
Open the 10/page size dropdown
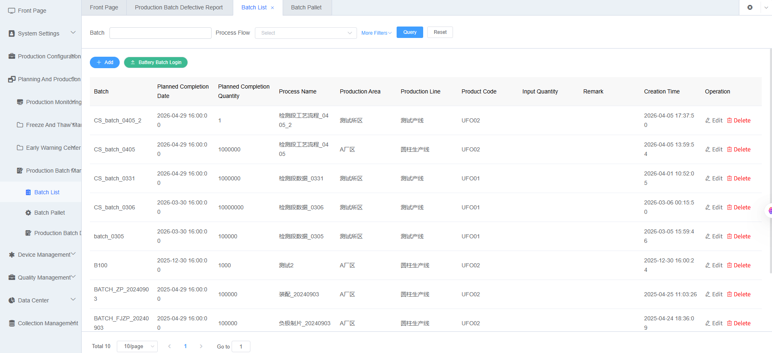pos(137,346)
